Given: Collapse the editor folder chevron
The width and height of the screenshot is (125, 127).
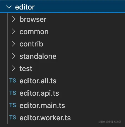Looking at the screenshot, I should click(x=9, y=7).
